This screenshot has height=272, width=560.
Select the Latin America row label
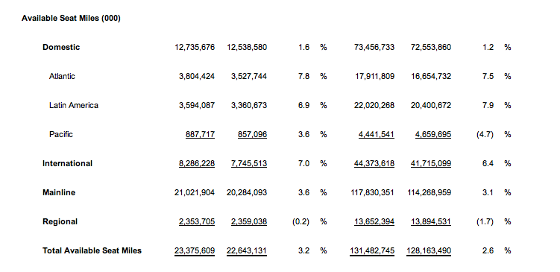coord(74,105)
